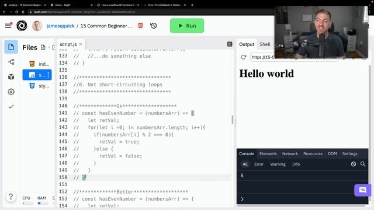
Task: Switch to the Output tab
Action: pyautogui.click(x=247, y=44)
